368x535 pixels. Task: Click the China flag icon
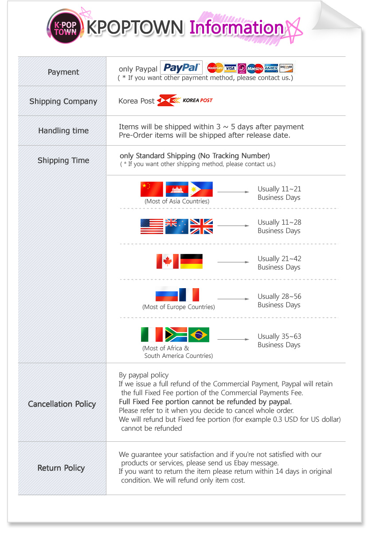[x=152, y=189]
